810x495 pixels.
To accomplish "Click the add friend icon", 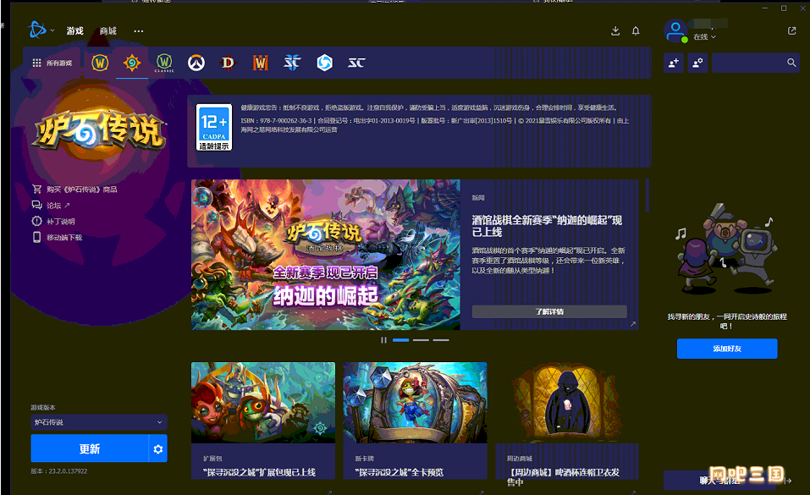I will coord(674,63).
